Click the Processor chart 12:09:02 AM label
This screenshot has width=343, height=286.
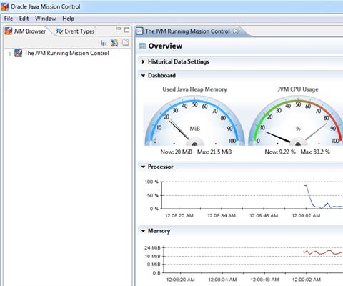tap(306, 215)
